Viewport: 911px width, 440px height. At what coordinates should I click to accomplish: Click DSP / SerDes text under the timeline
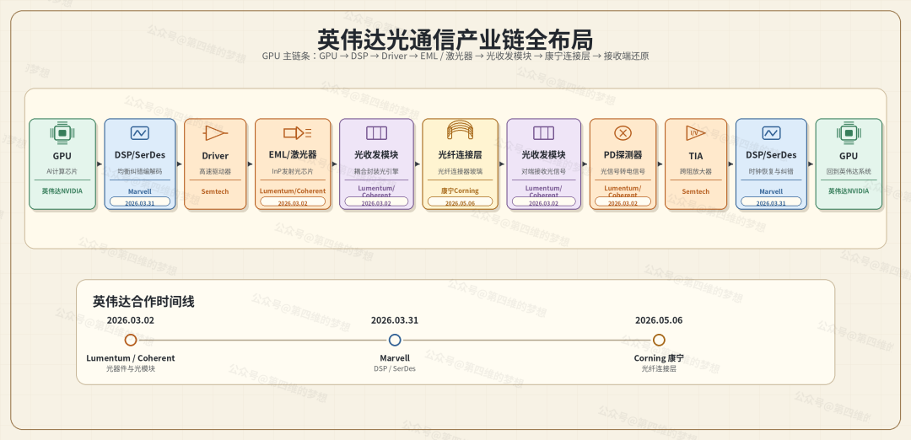[395, 368]
